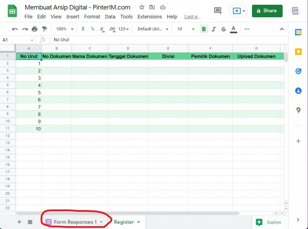Select column D header

point(128,48)
